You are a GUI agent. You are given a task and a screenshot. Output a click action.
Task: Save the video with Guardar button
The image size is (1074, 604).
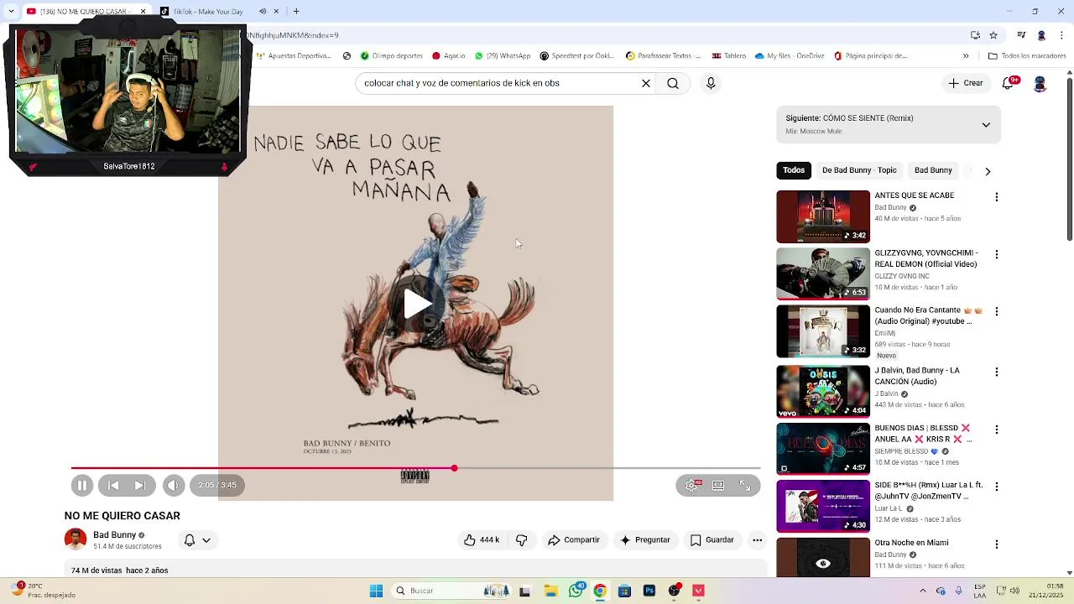coord(712,540)
